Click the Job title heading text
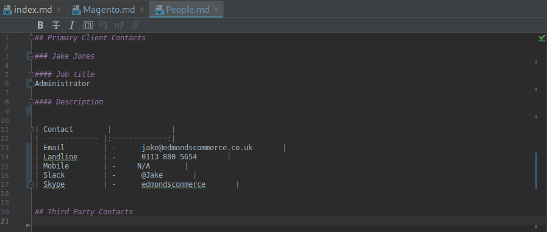 [x=65, y=74]
